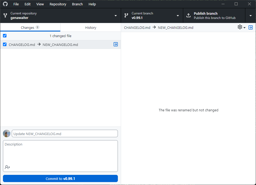Open the dropdown arrow next to Publish branch
256x185 pixels.
(251, 16)
